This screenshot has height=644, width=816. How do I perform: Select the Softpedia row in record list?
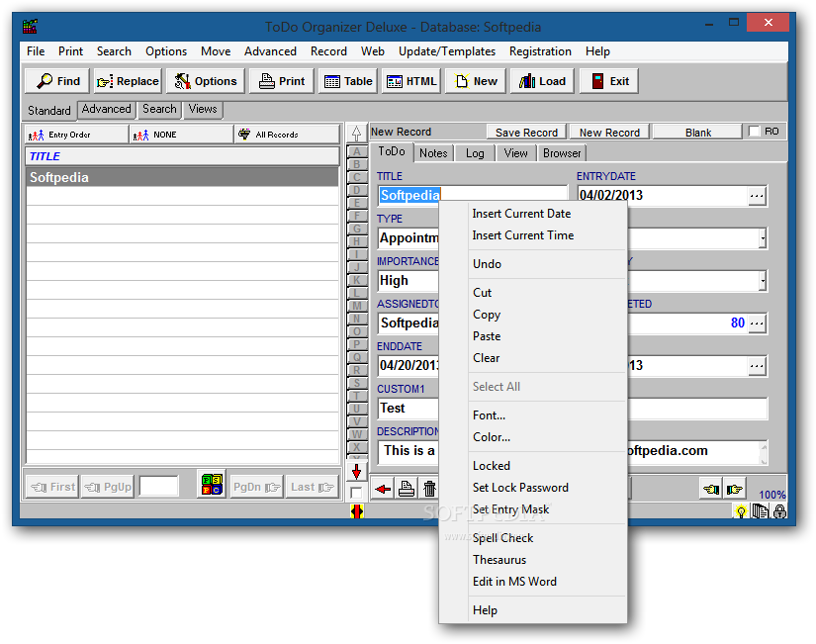point(182,177)
